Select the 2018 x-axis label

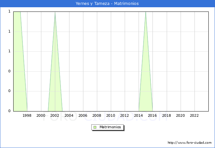(167, 115)
